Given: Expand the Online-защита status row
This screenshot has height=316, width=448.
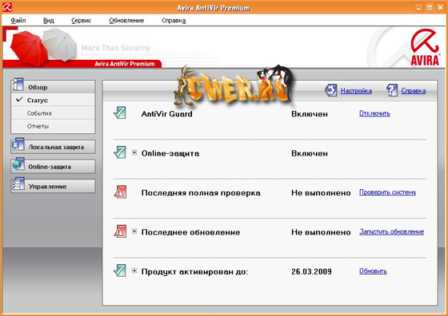Looking at the screenshot, I should [134, 152].
